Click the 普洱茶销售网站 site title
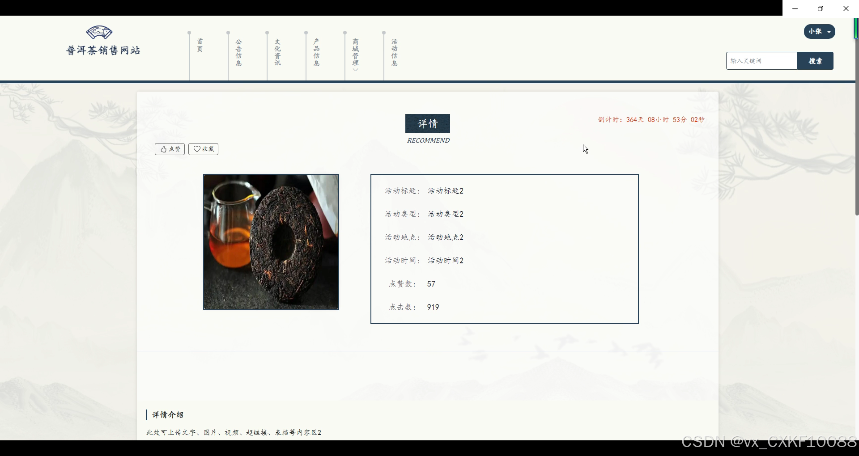Image resolution: width=859 pixels, height=456 pixels. pos(103,51)
